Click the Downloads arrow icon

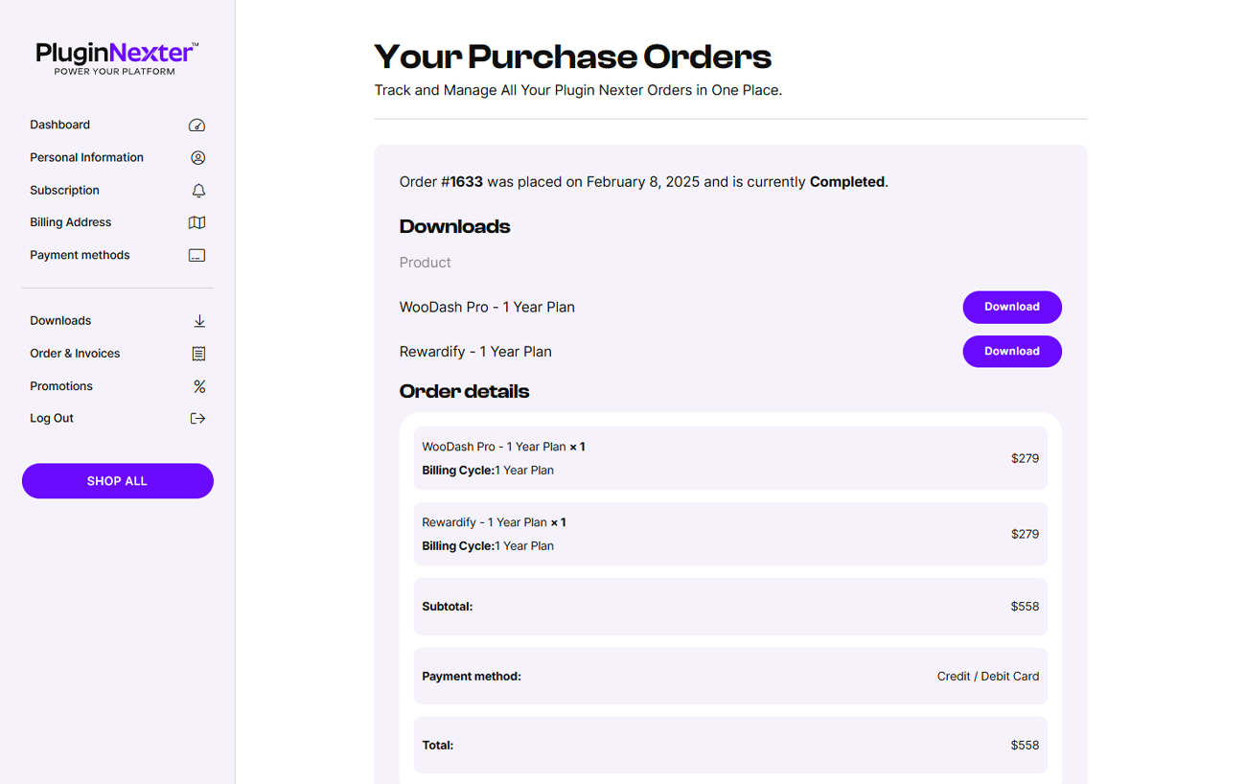click(x=199, y=321)
